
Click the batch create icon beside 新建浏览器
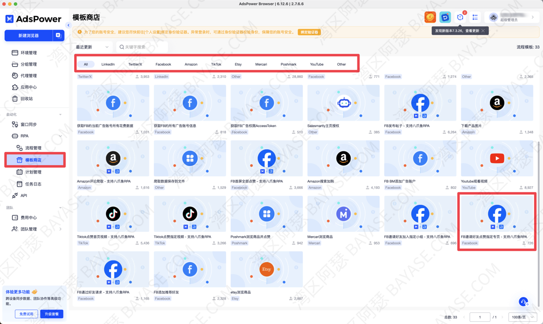point(58,35)
